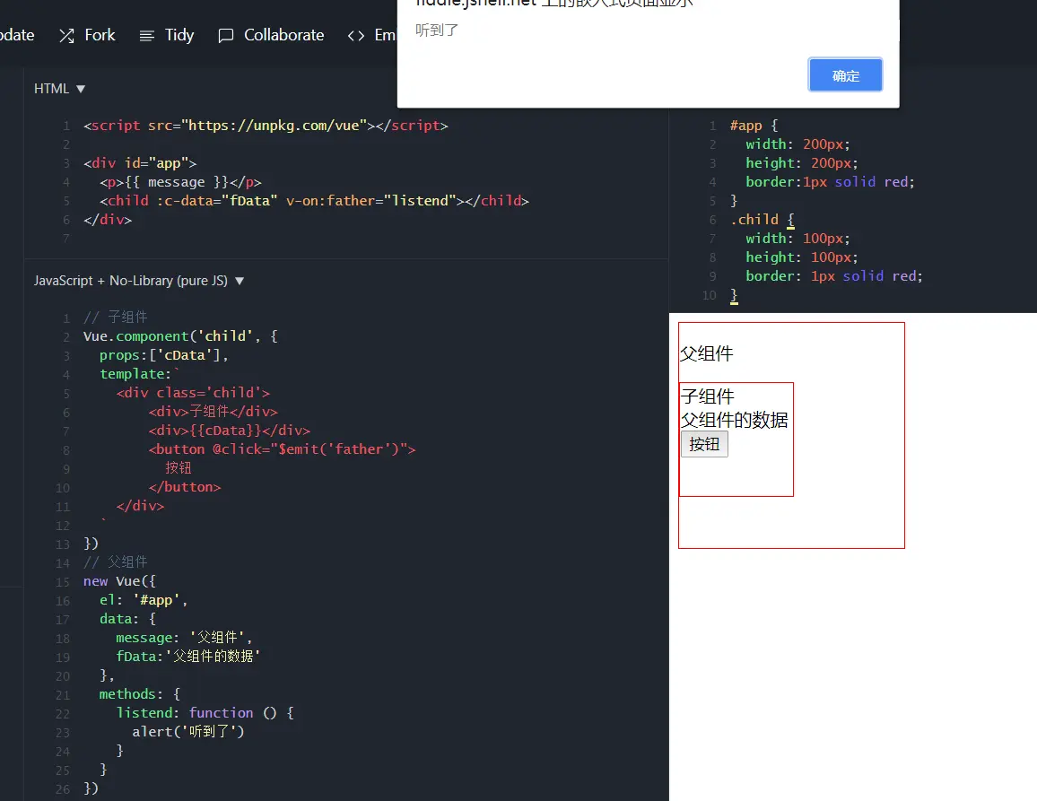Click the HTML panel label
The height and width of the screenshot is (801, 1037).
click(52, 89)
